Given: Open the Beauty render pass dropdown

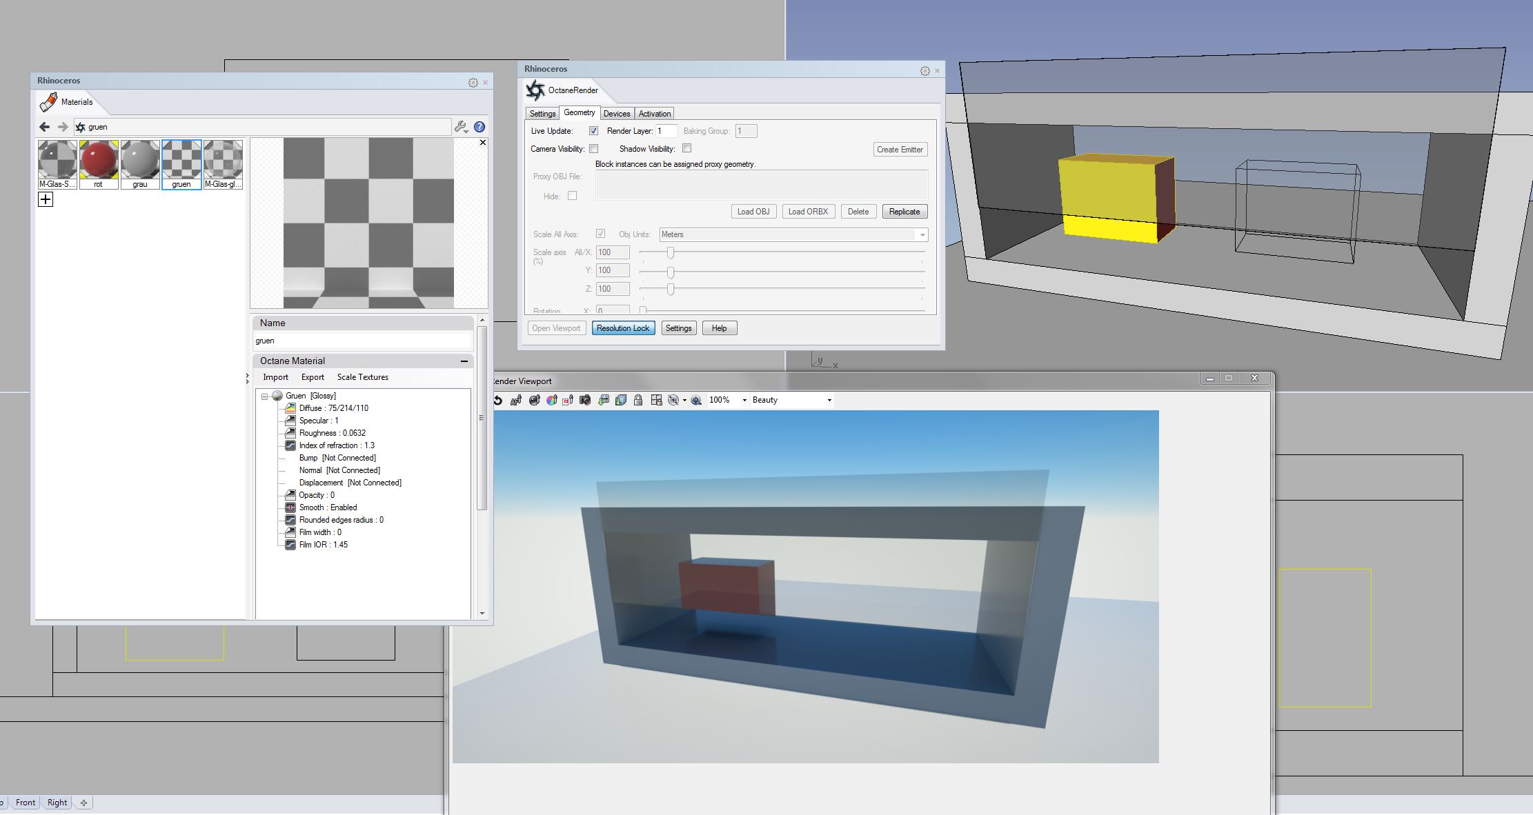Looking at the screenshot, I should 791,400.
